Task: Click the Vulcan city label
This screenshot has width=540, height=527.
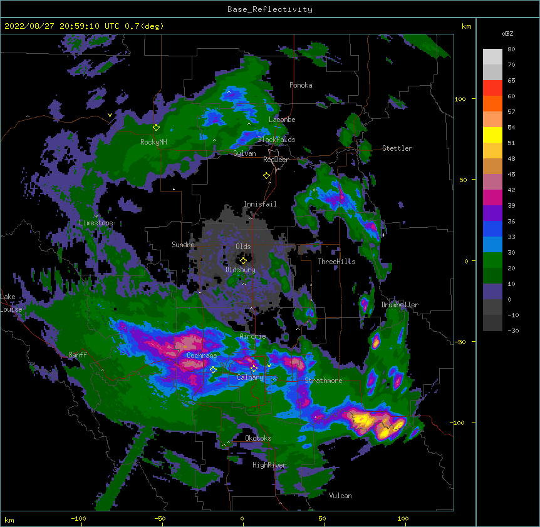Action: pyautogui.click(x=340, y=496)
